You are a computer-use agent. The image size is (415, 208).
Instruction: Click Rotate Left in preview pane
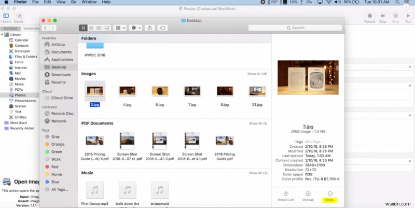click(286, 196)
